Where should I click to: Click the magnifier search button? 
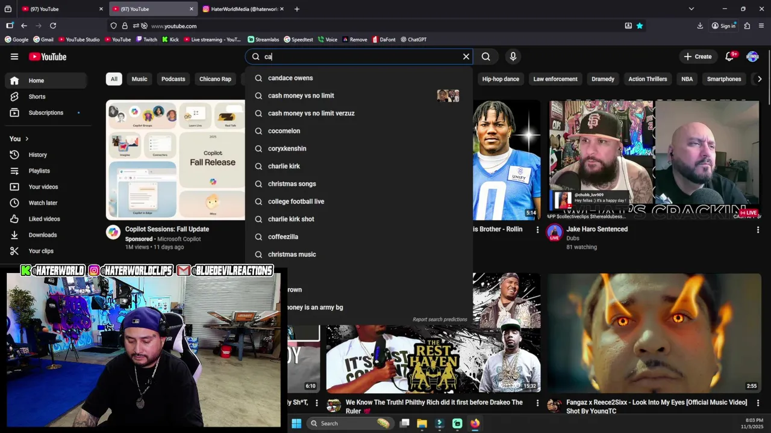point(485,57)
